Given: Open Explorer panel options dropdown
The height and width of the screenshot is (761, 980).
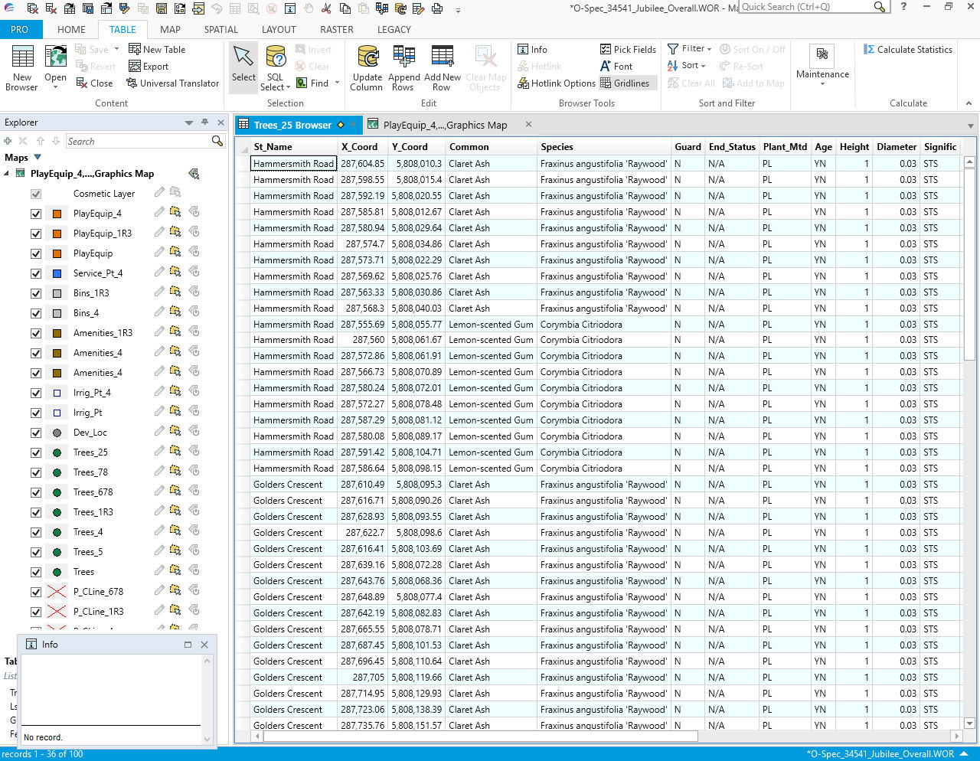Looking at the screenshot, I should (189, 122).
